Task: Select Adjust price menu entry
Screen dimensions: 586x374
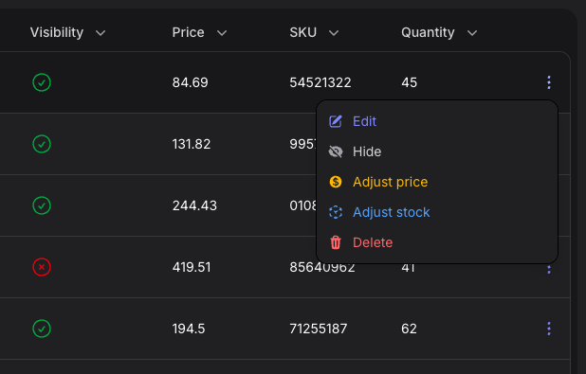Action: coord(437,182)
